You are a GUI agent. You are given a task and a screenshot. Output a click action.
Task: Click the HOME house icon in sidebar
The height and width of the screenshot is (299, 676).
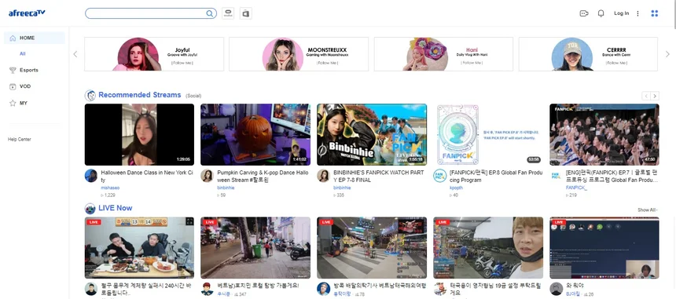coord(13,38)
